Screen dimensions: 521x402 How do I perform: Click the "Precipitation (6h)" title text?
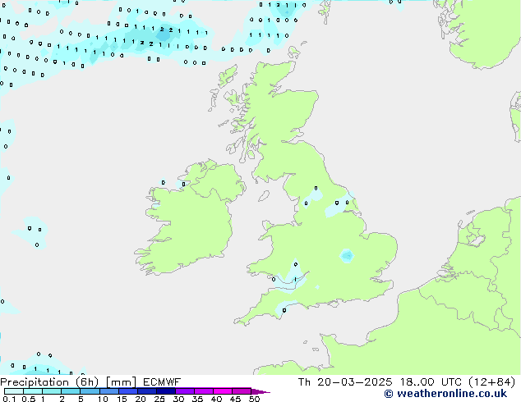[x=49, y=382]
